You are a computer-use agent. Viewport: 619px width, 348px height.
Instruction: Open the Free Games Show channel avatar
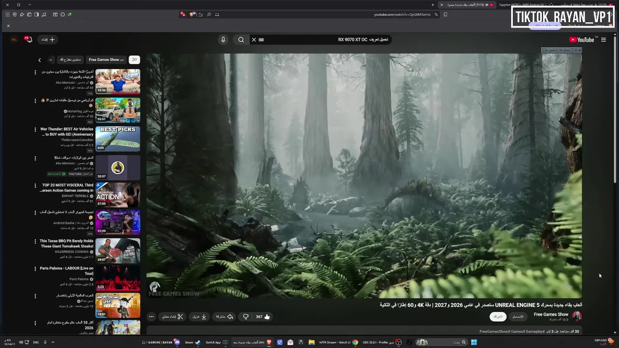coord(577,316)
